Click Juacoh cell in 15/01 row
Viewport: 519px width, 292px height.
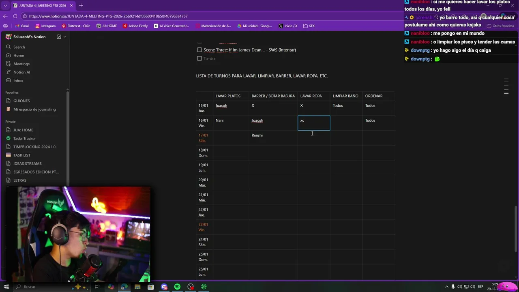[231, 108]
